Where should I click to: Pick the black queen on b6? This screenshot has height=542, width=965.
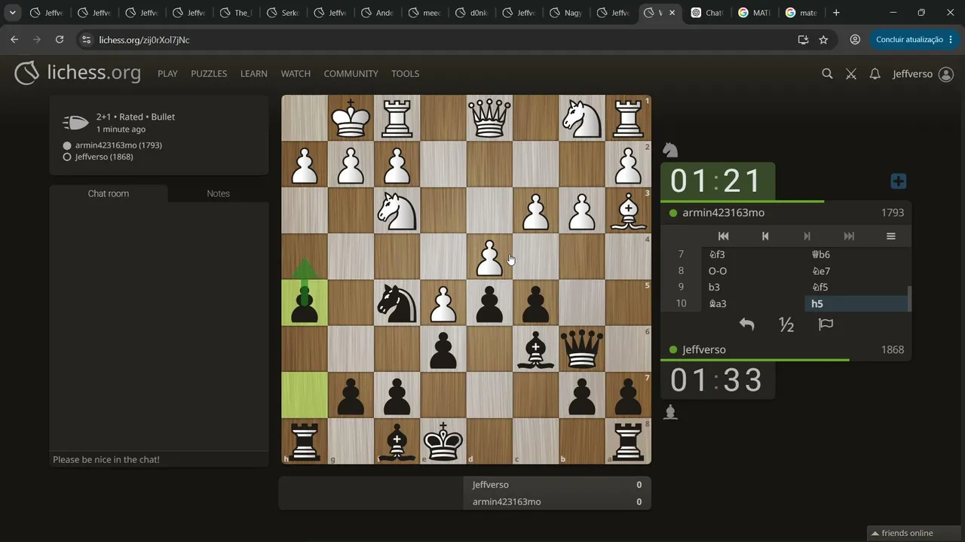click(x=582, y=349)
